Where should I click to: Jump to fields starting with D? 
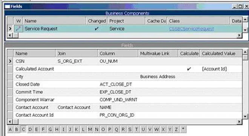30,130
